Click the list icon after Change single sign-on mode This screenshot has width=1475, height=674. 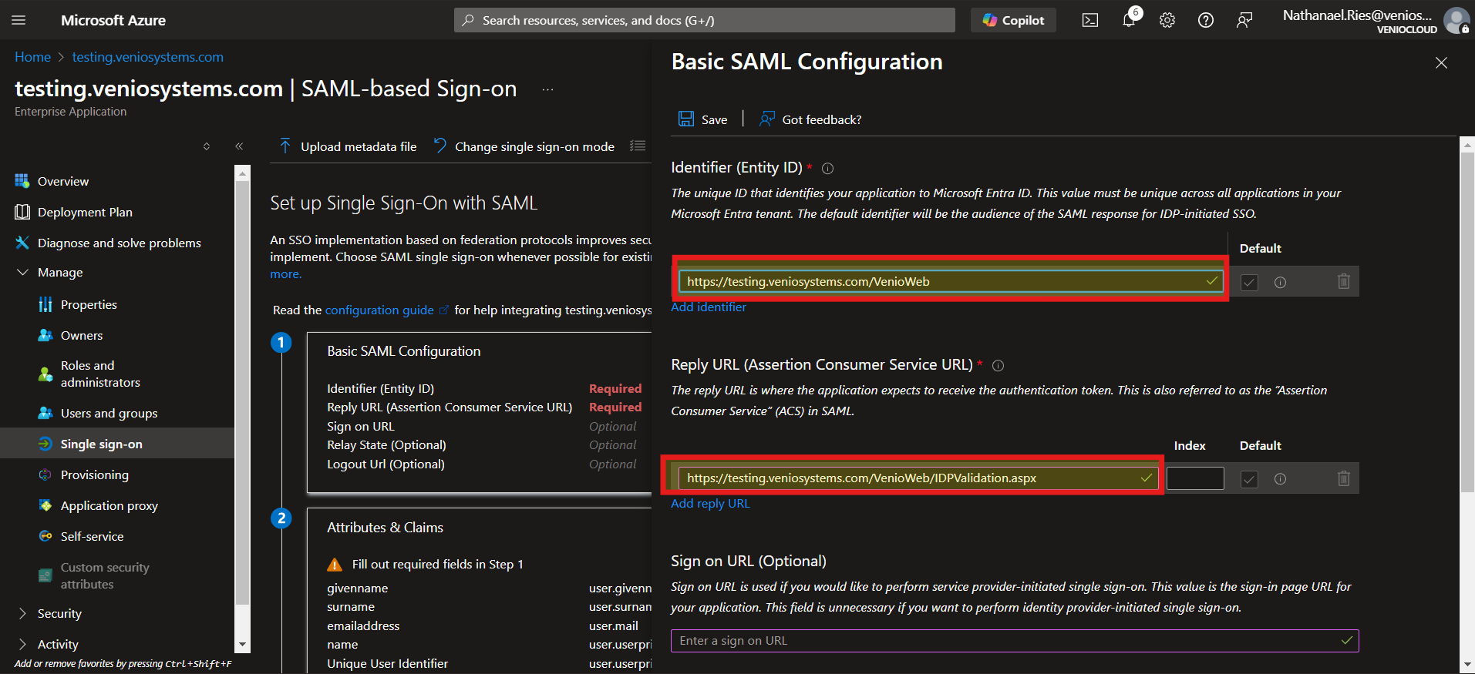pyautogui.click(x=638, y=146)
